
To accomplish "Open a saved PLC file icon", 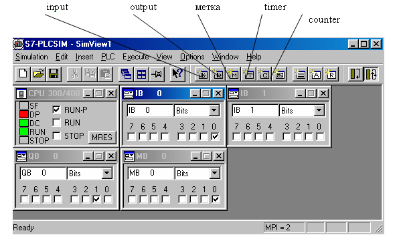I will [x=38, y=74].
